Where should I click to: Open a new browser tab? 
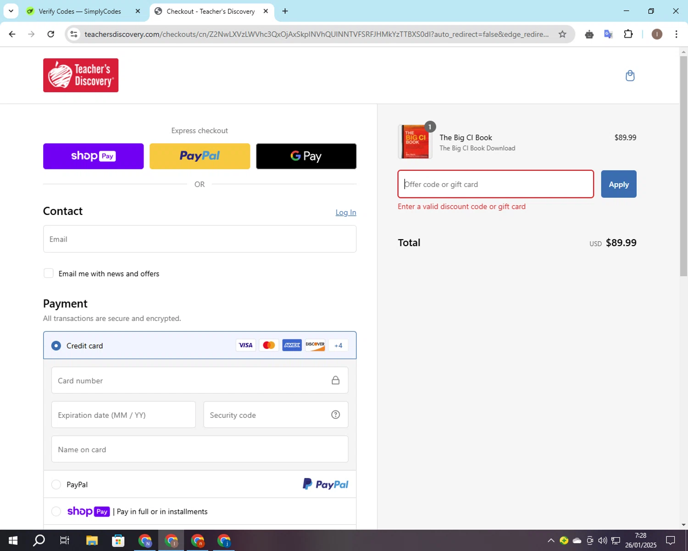tap(285, 11)
